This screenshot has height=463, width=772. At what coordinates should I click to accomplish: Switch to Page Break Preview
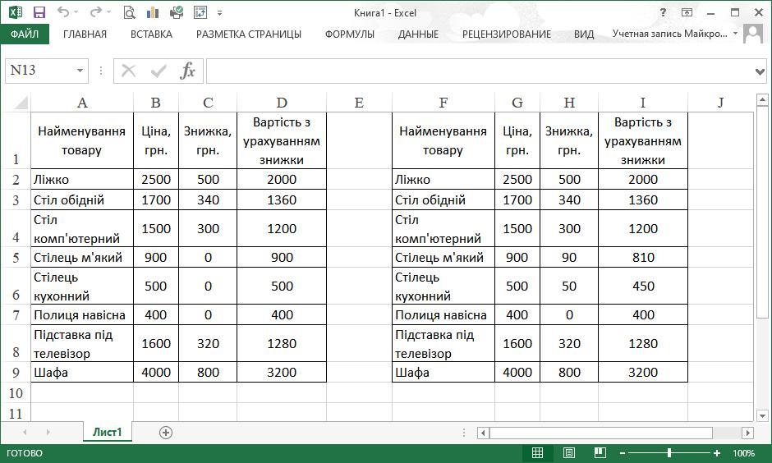point(600,452)
